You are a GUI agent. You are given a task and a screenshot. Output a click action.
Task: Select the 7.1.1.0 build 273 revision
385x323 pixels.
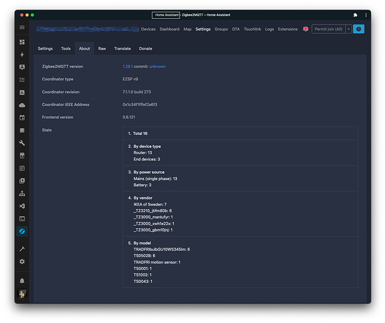coord(137,92)
